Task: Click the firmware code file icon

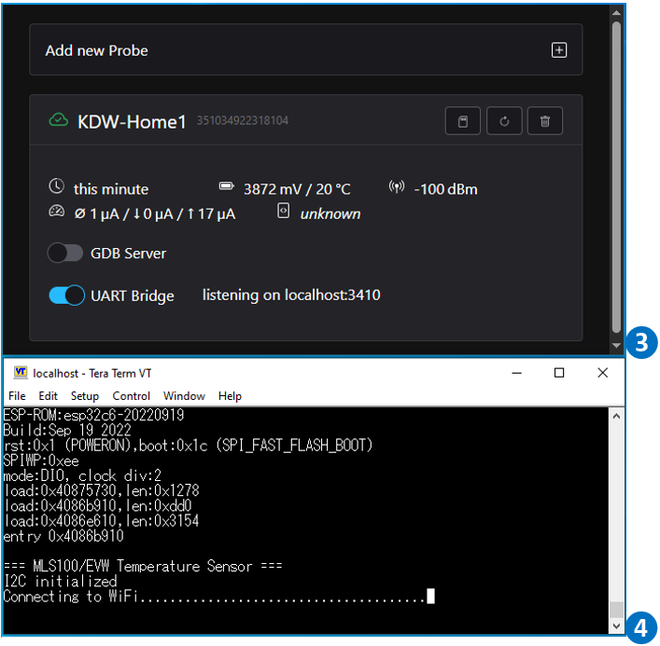Action: (x=284, y=213)
